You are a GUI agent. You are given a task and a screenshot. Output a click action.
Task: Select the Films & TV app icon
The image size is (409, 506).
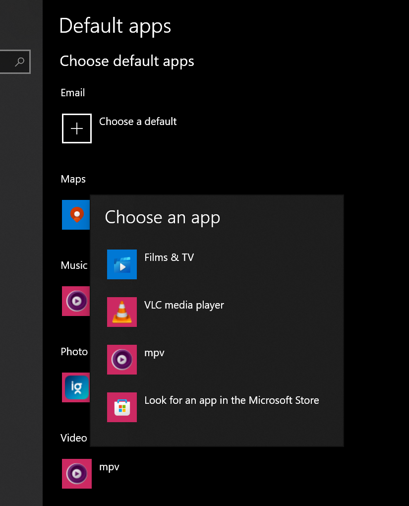point(121,264)
